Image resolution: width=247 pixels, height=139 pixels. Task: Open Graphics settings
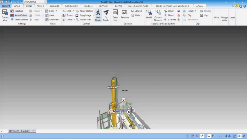click(x=17, y=11)
